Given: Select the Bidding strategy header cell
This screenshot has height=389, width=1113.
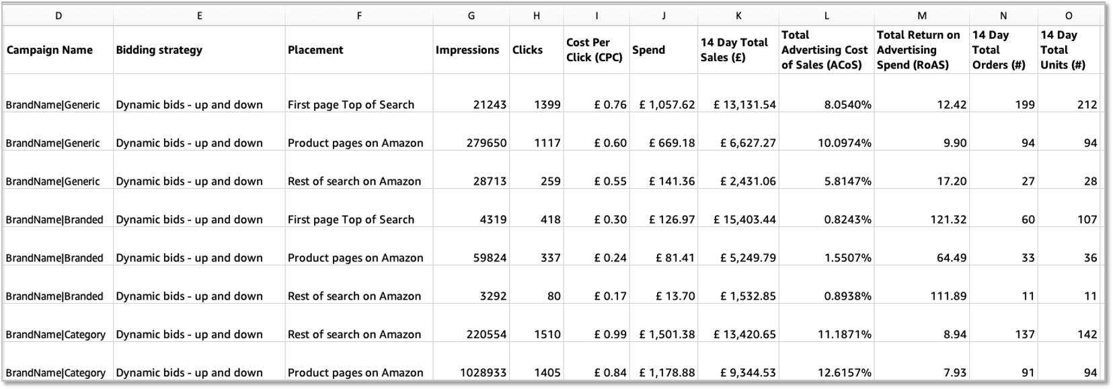Looking at the screenshot, I should tap(159, 50).
